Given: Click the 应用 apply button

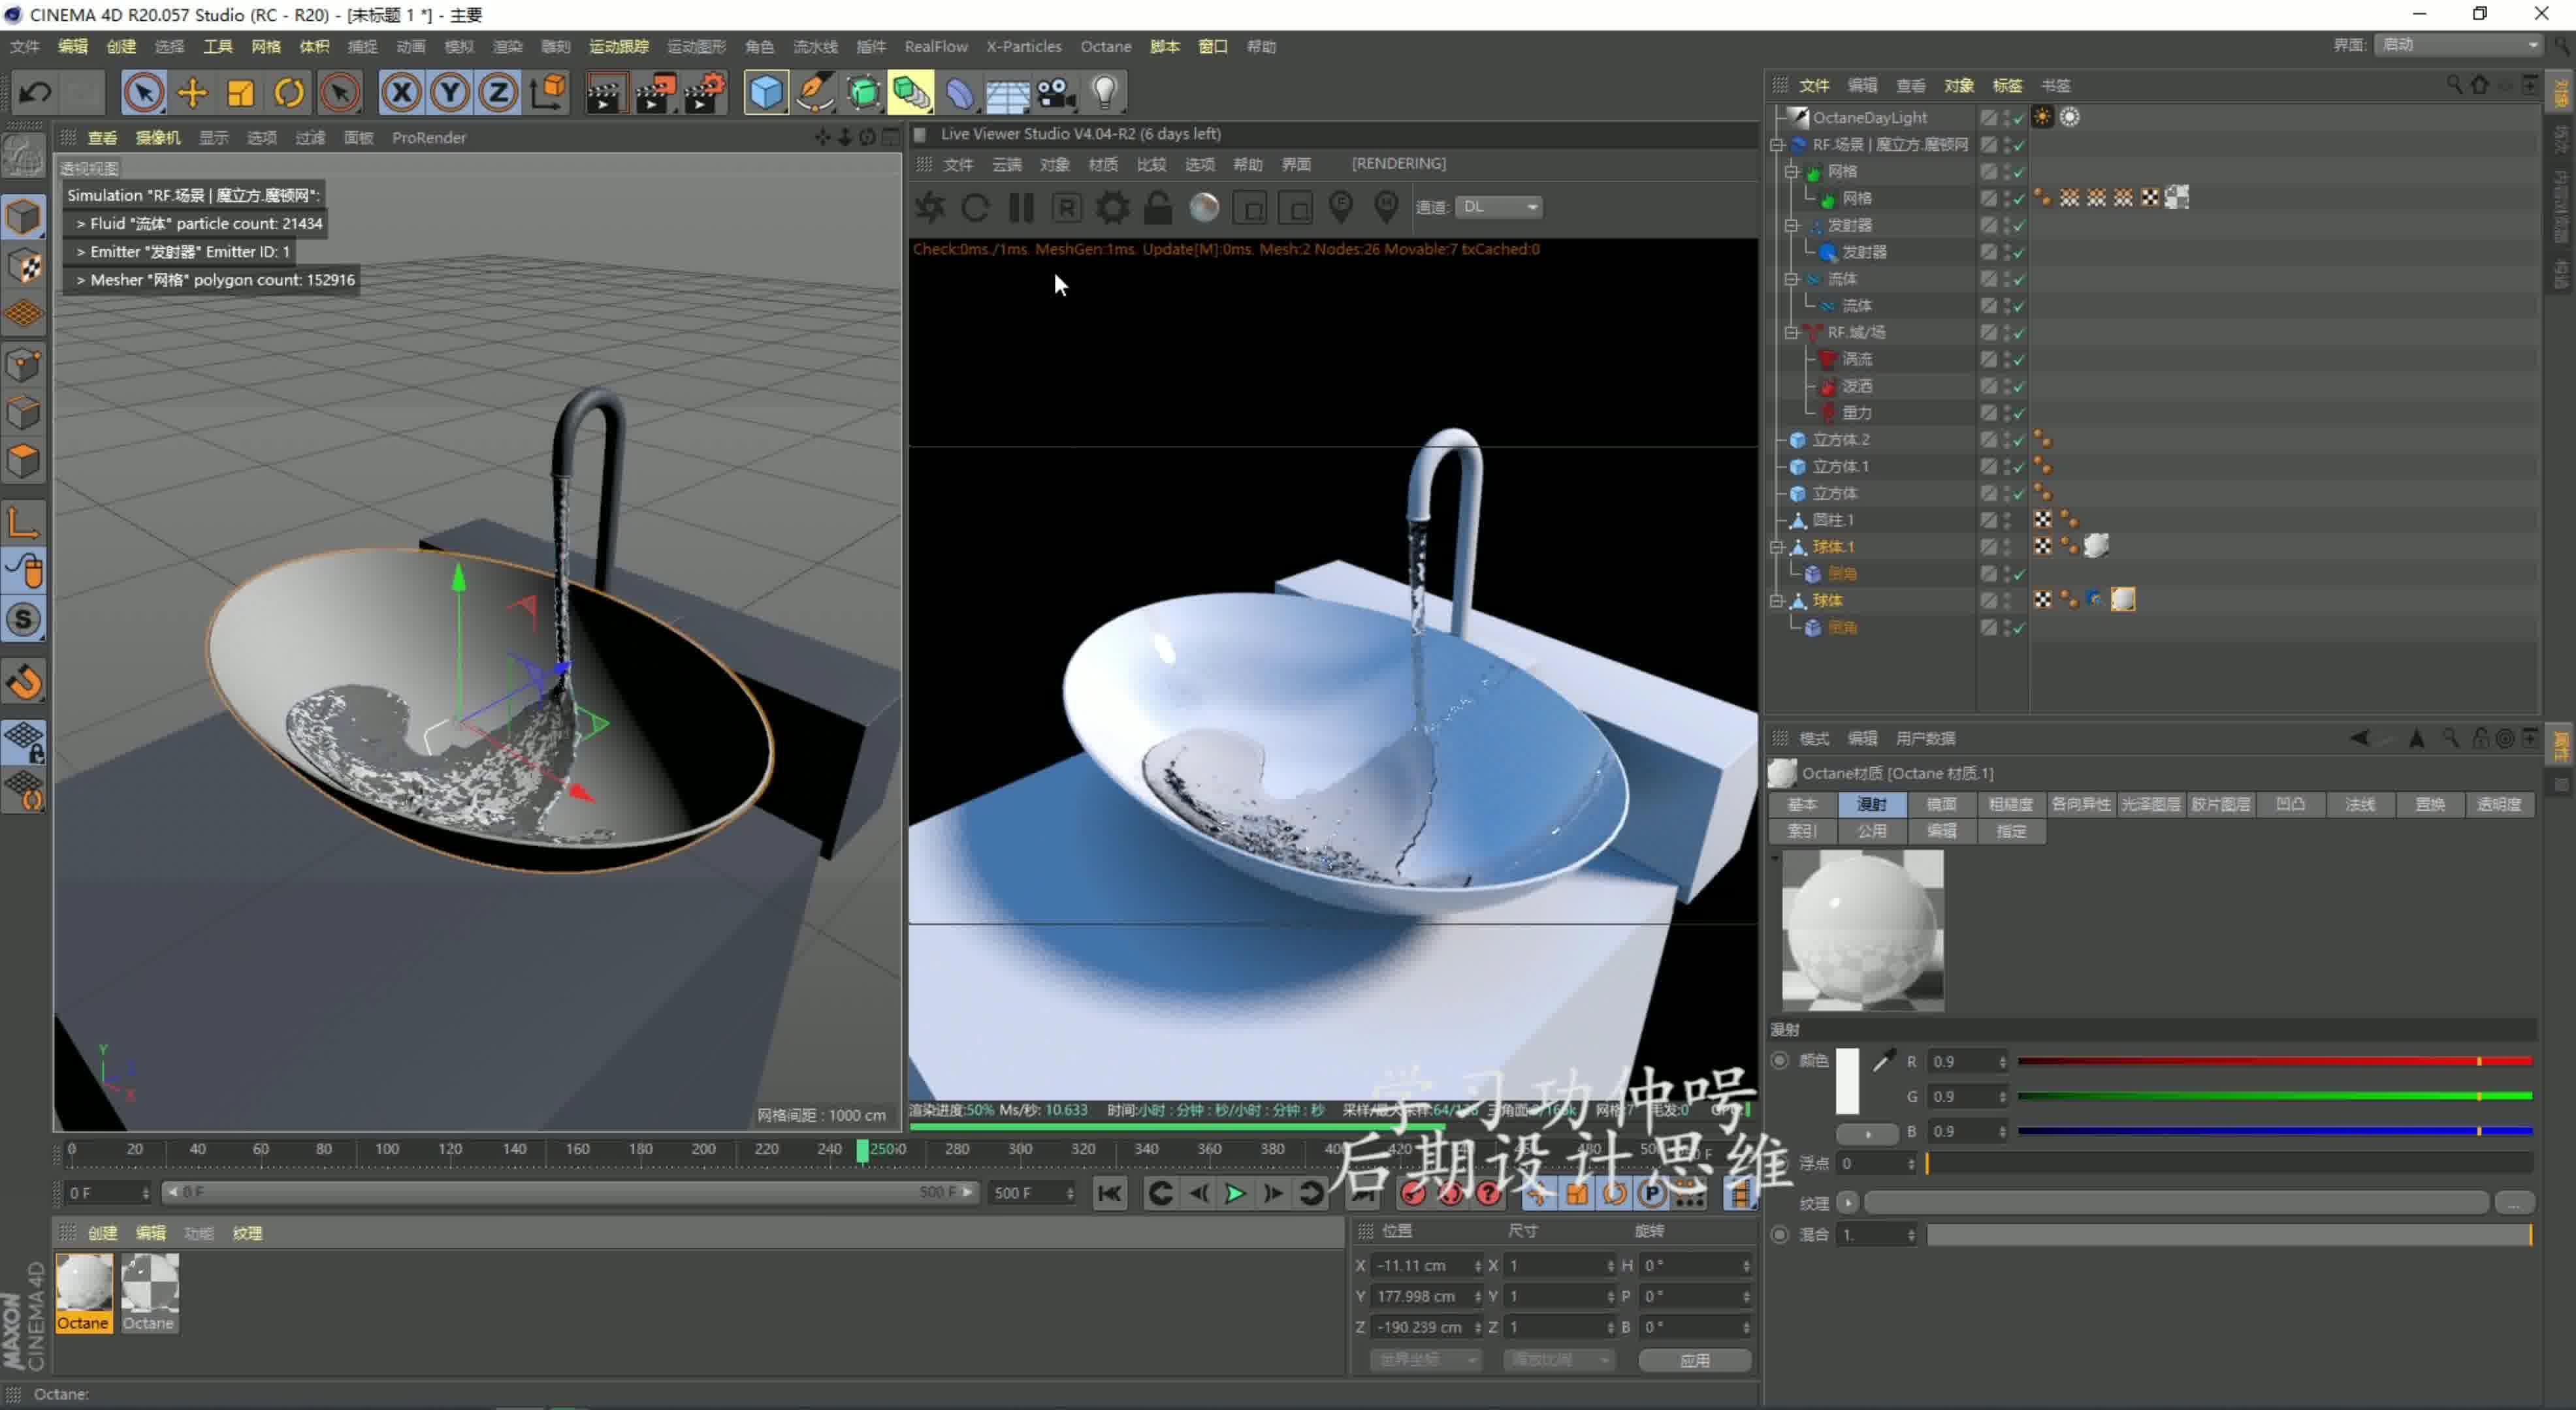Looking at the screenshot, I should point(1694,1360).
